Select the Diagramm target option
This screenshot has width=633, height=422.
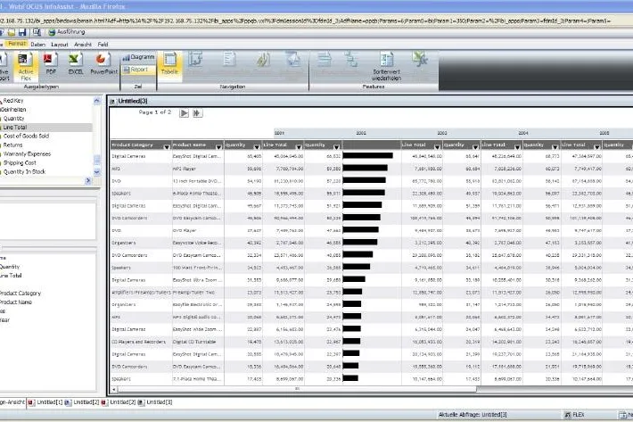[138, 57]
